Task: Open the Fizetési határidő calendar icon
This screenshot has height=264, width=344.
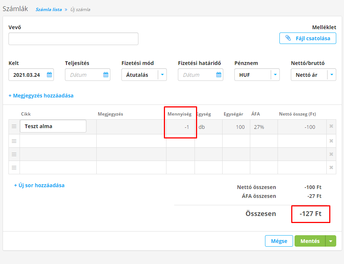Action: (219, 75)
